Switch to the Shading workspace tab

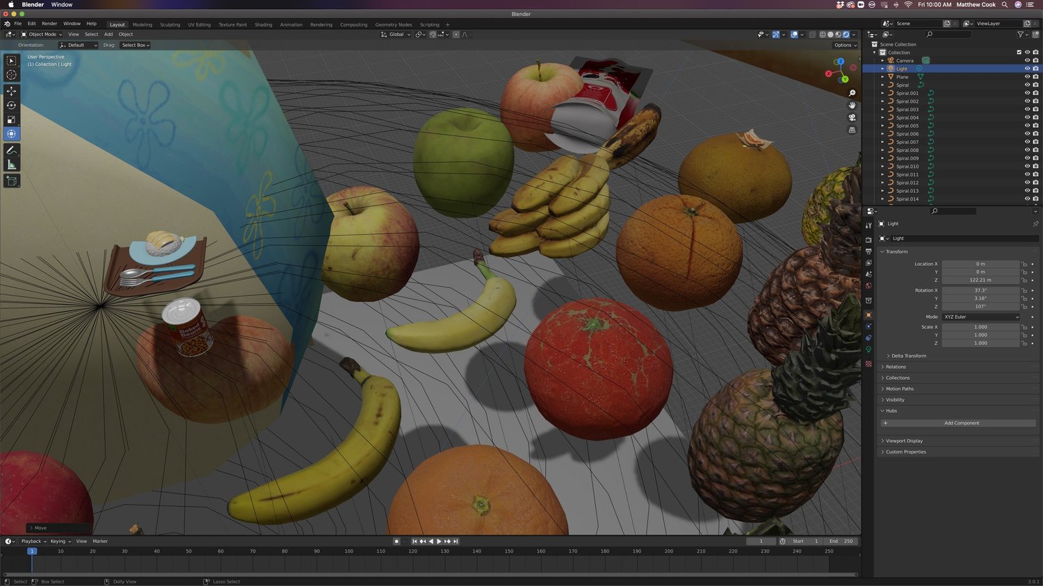coord(264,24)
